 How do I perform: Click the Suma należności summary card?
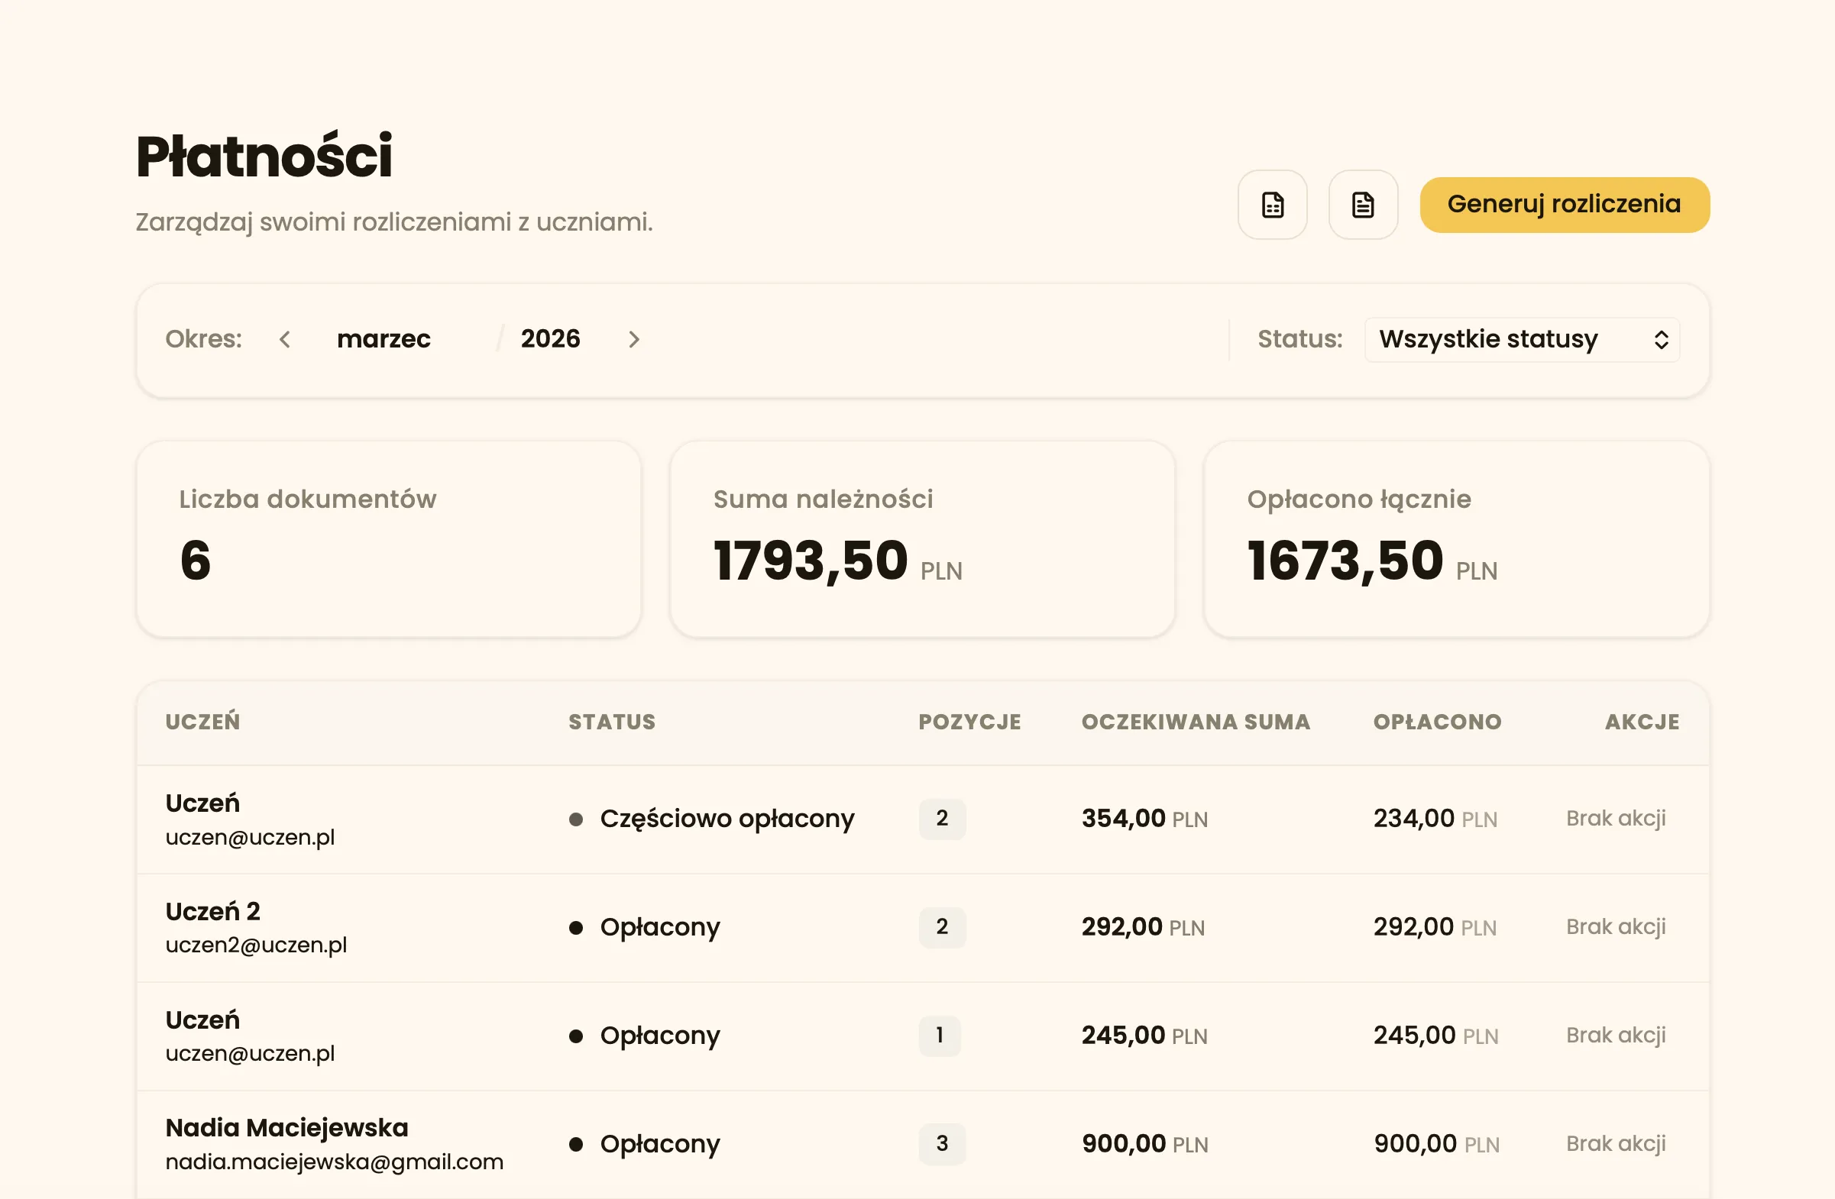click(922, 539)
